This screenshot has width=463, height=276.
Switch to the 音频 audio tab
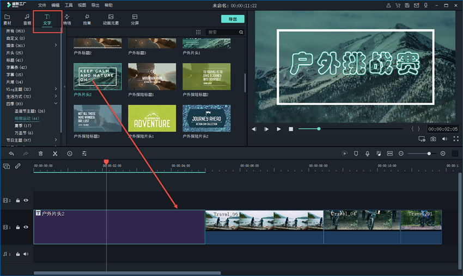point(27,20)
